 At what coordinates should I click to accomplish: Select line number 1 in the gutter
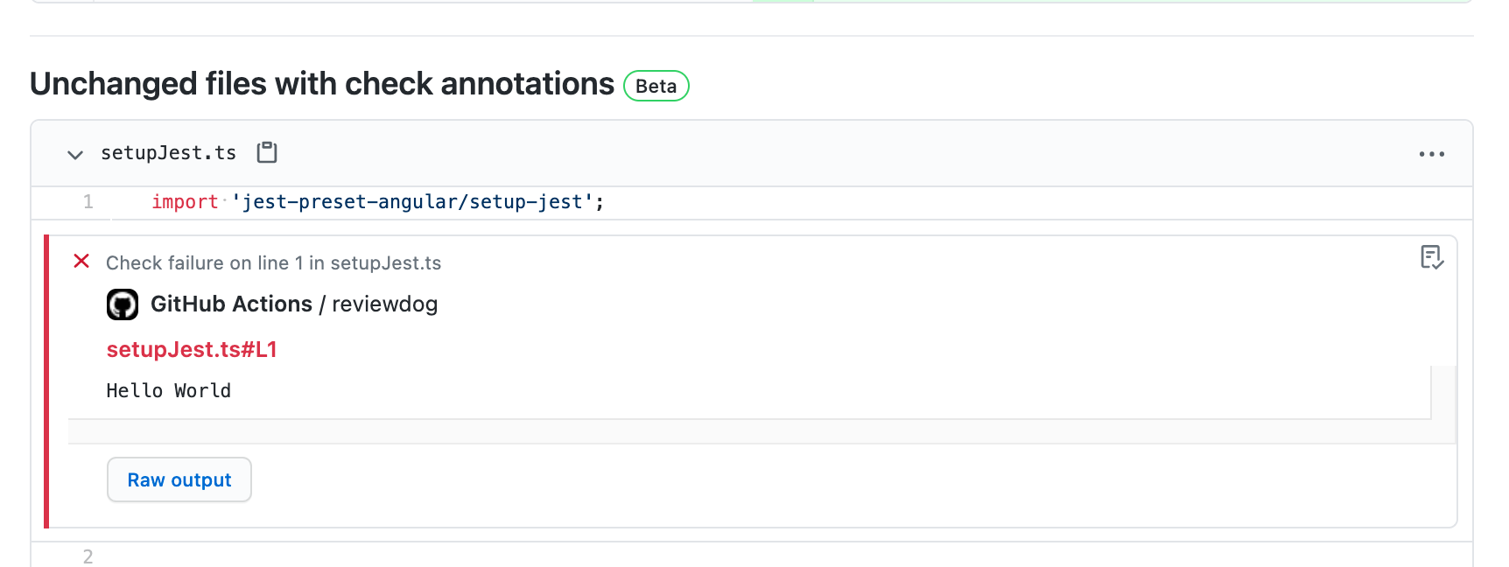pos(87,201)
